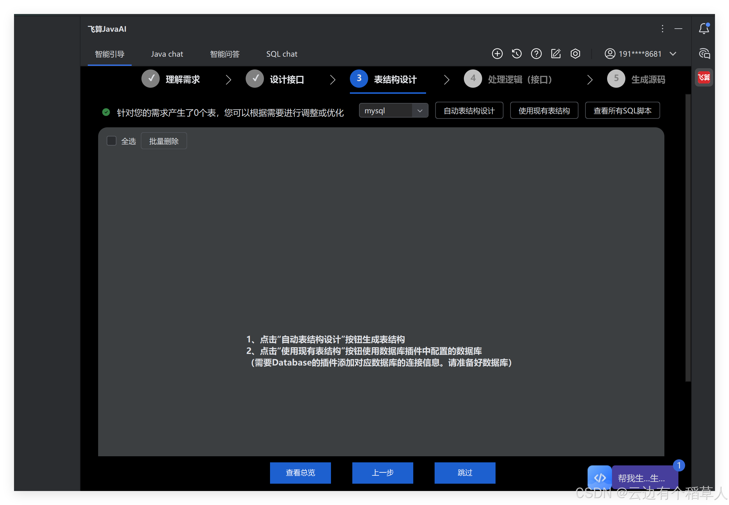Click the notification badge showing 1

click(x=679, y=465)
